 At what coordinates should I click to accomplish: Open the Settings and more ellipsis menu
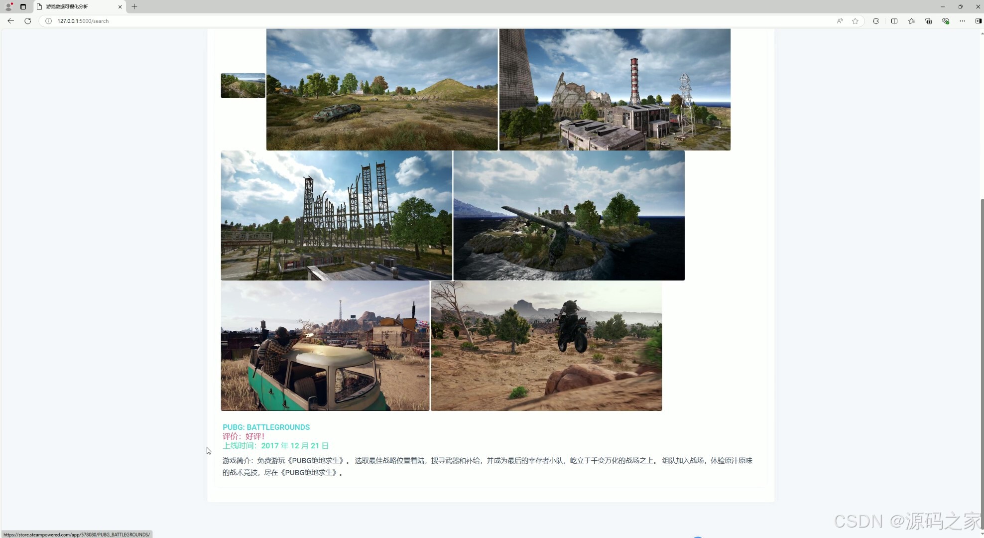[962, 21]
